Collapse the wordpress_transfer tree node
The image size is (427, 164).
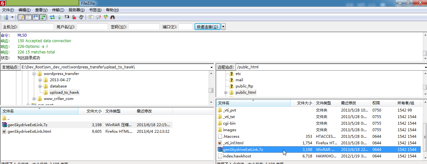(x=34, y=74)
